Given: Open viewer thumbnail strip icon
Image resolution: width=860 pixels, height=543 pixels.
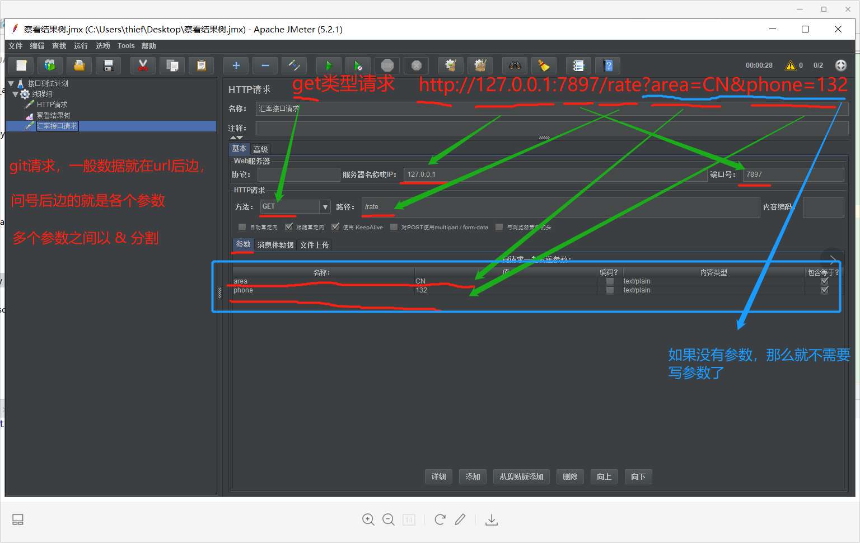Looking at the screenshot, I should pyautogui.click(x=18, y=520).
